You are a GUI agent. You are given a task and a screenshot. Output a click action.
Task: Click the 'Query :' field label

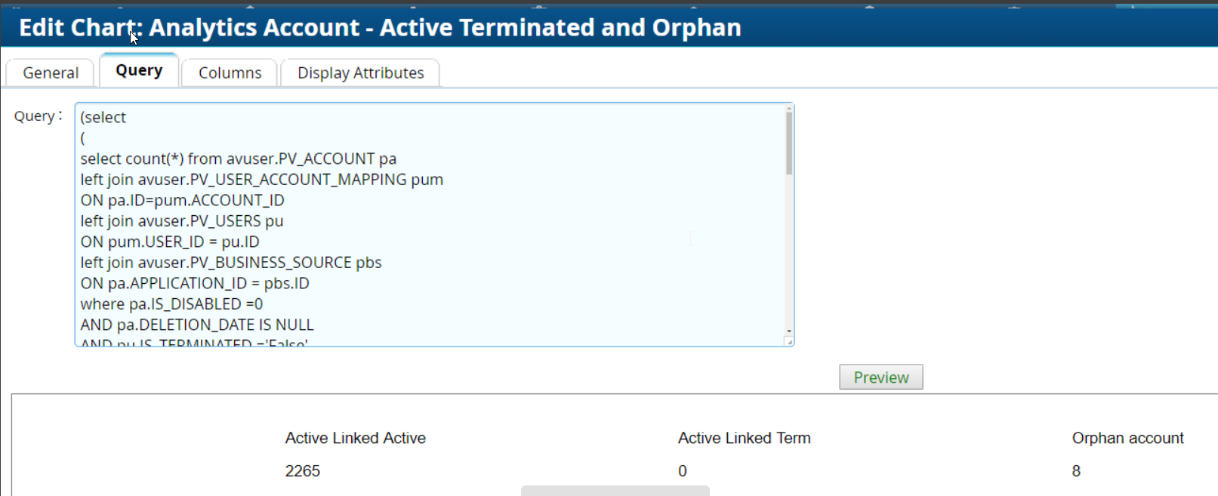(x=38, y=116)
